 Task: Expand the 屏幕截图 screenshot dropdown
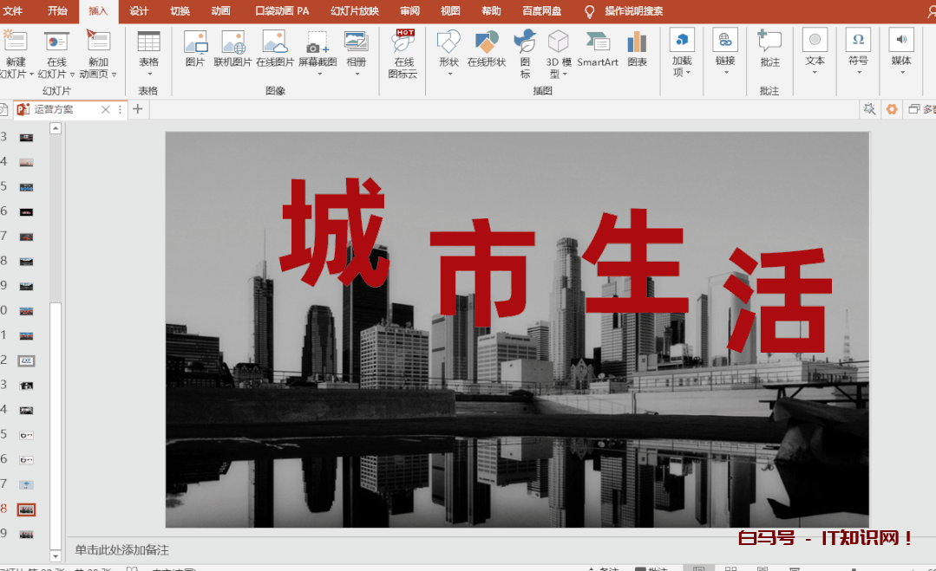317,55
